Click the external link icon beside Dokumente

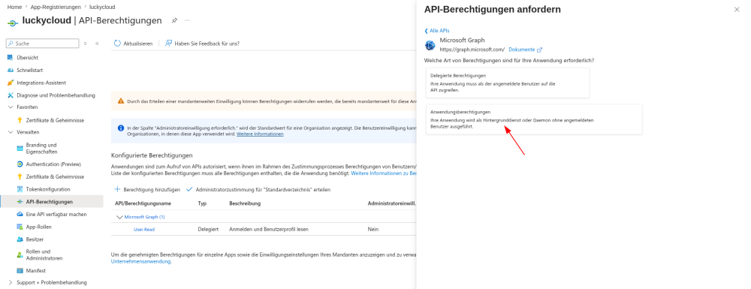coord(539,50)
